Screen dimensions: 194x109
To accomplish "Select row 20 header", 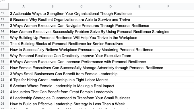I will pyautogui.click(x=5, y=68).
